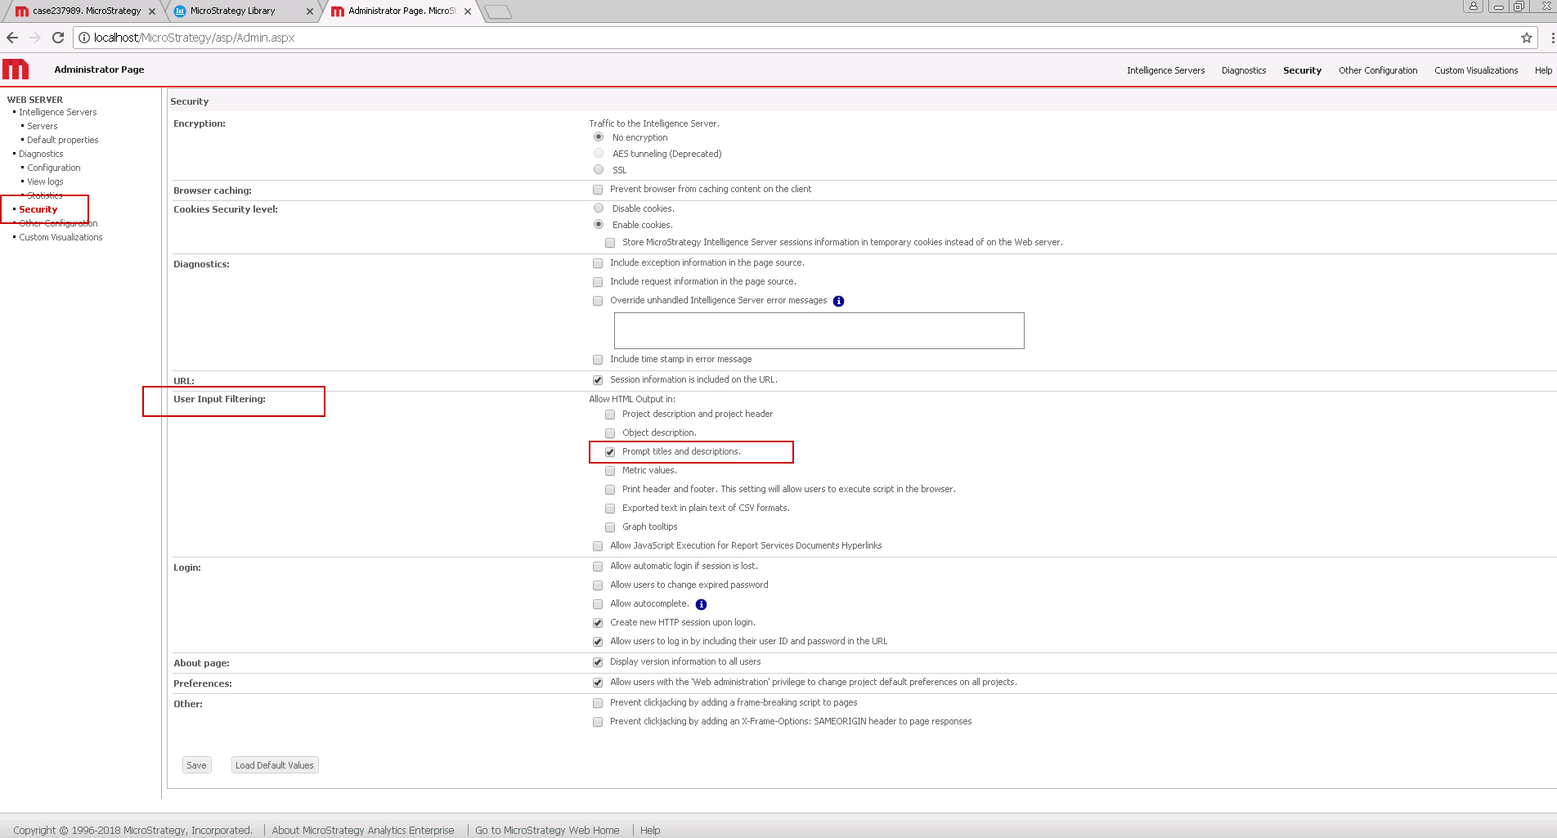
Task: Click the browser address bar URL
Action: click(194, 38)
